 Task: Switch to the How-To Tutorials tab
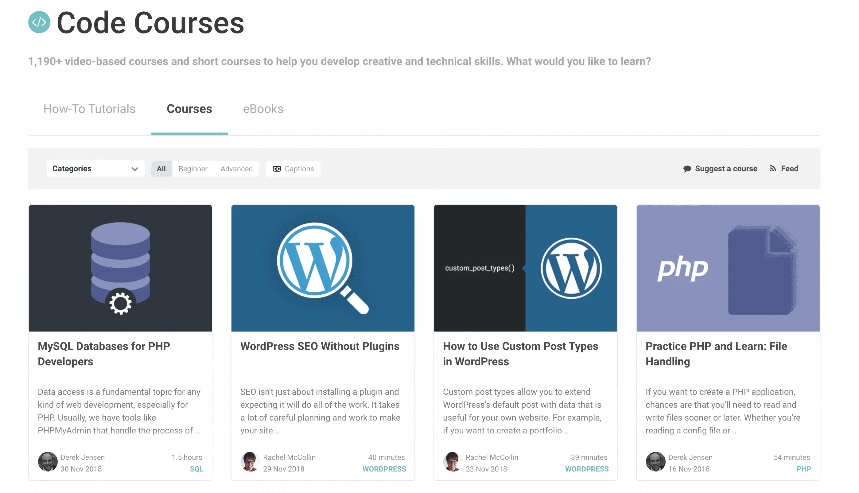click(89, 109)
